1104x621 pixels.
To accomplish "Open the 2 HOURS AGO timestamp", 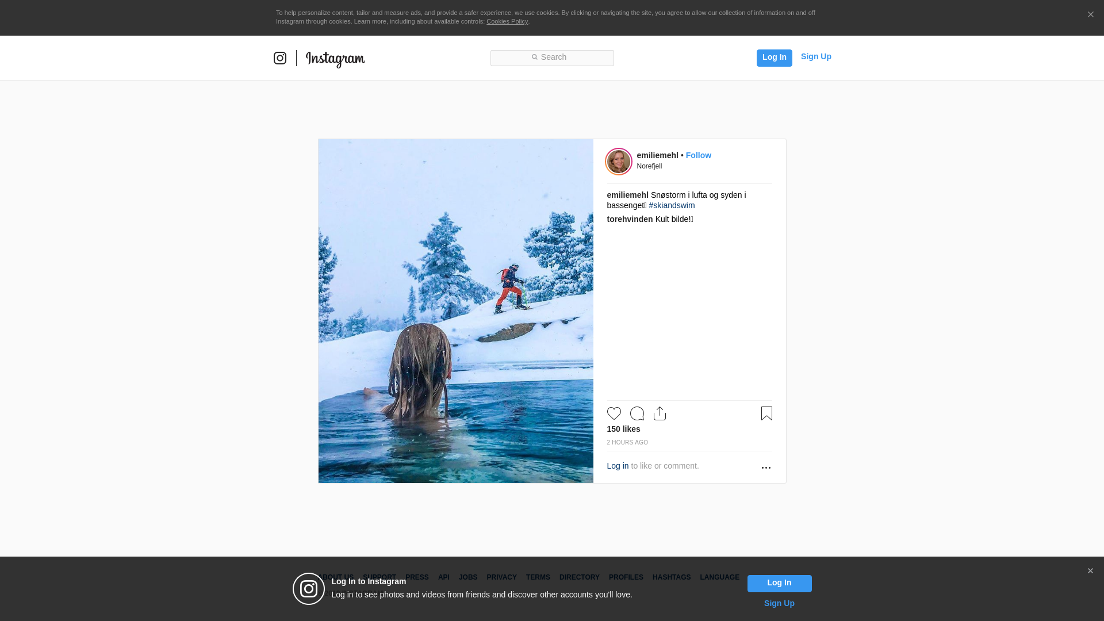I will pyautogui.click(x=627, y=442).
